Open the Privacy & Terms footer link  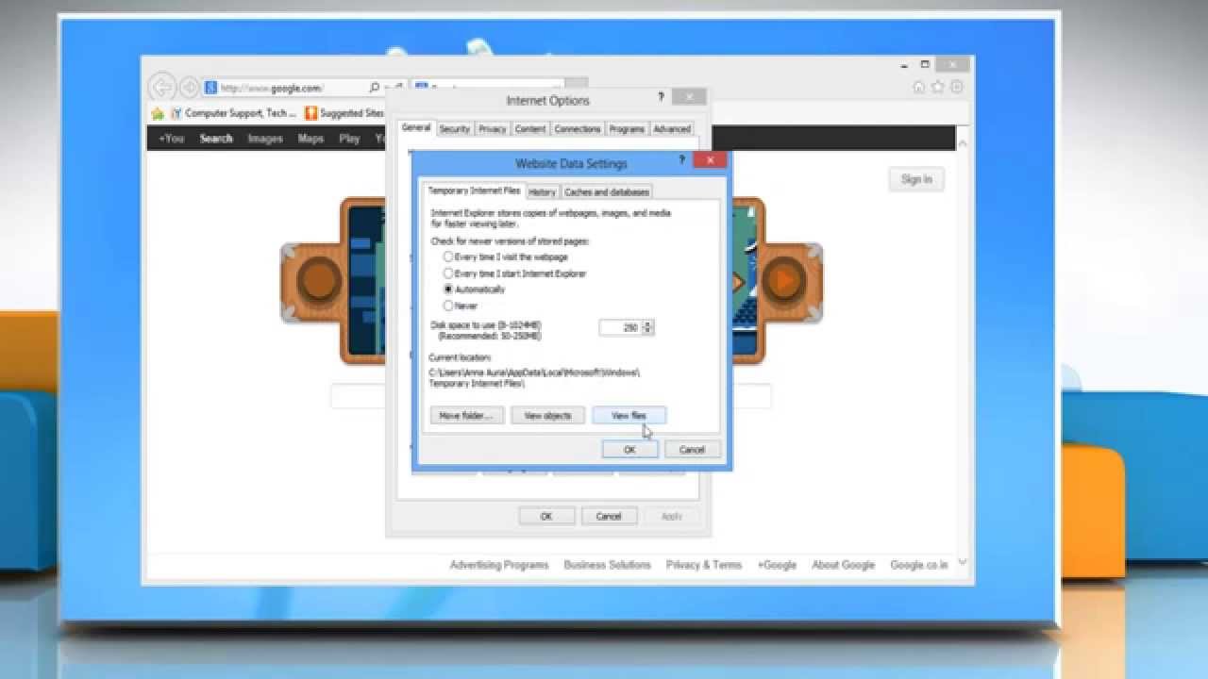[704, 565]
